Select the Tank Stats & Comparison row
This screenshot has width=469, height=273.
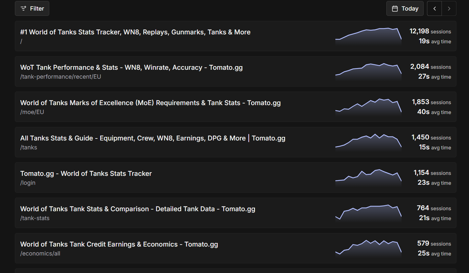[138, 209]
